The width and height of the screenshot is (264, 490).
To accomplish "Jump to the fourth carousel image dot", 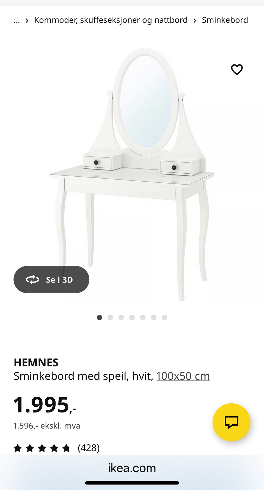I will (132, 317).
